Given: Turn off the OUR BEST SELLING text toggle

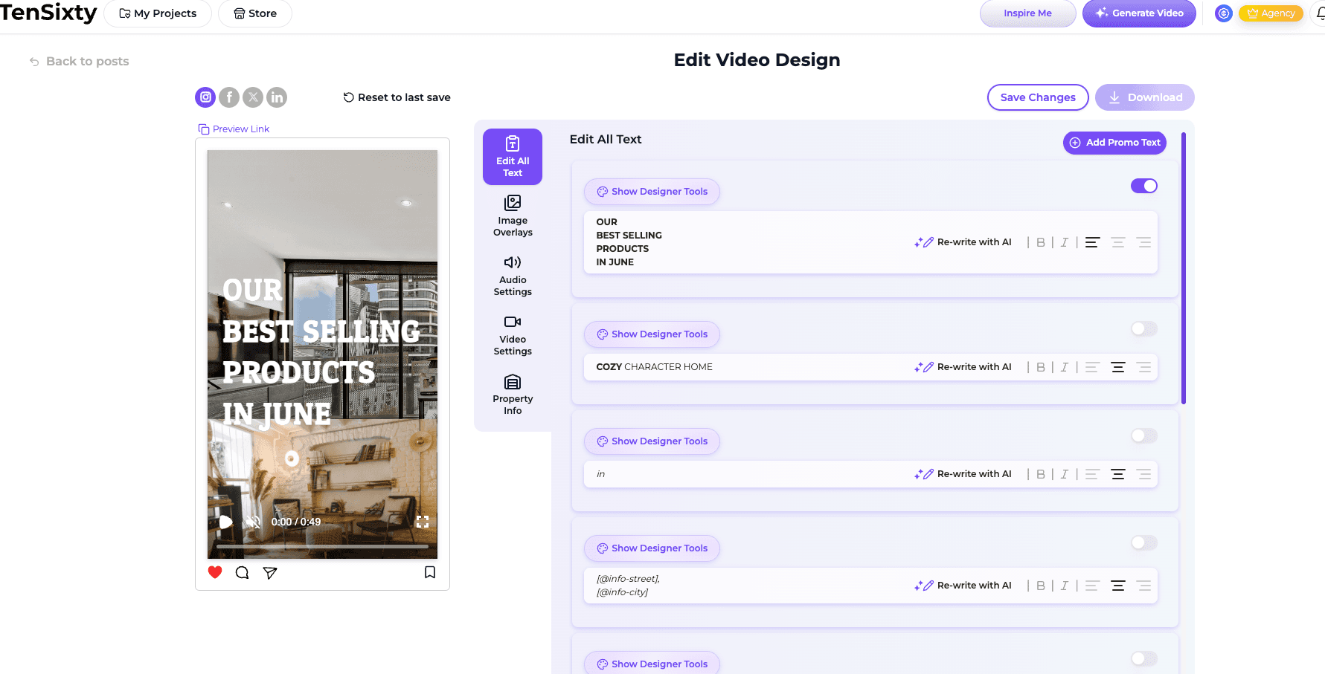Looking at the screenshot, I should (x=1144, y=186).
